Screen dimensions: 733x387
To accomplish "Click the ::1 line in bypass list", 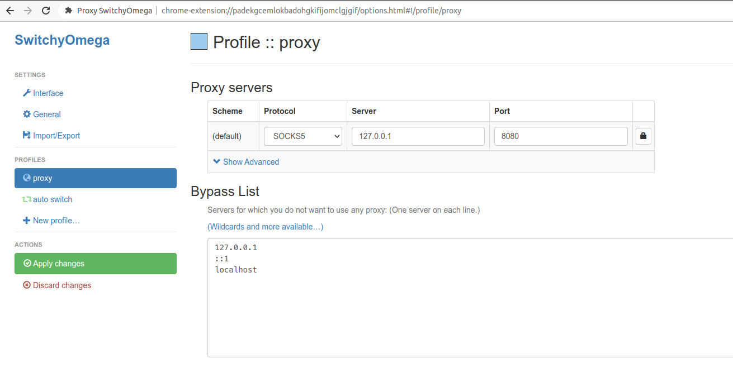I will coord(222,259).
